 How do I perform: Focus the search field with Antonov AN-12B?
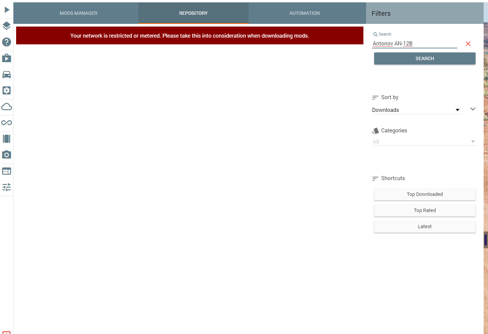[x=415, y=44]
